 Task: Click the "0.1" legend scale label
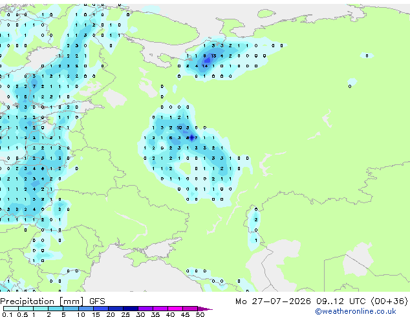point(7,314)
